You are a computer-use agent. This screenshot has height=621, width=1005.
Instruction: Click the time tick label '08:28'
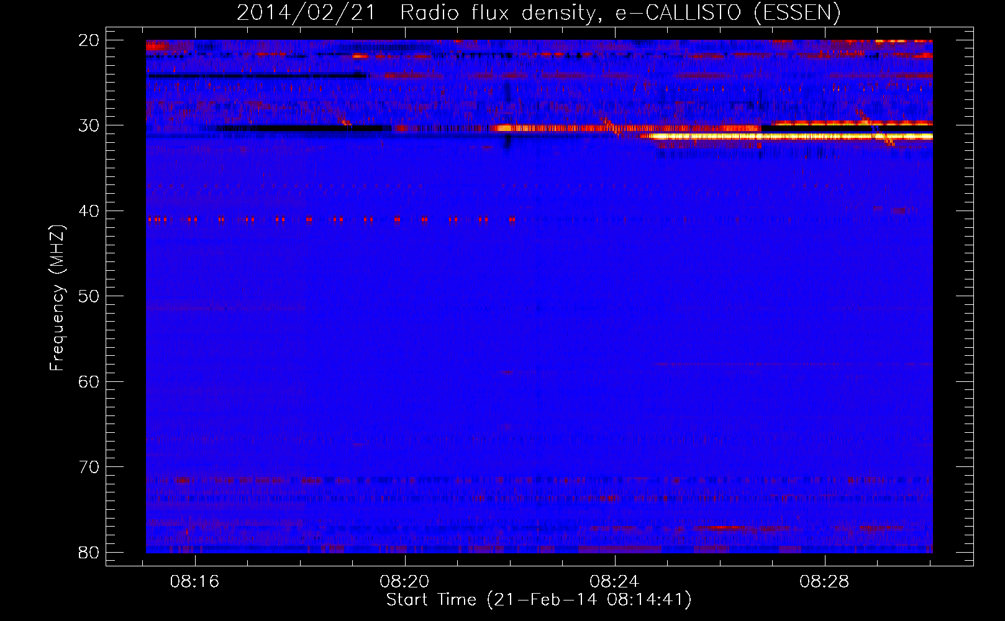click(825, 582)
